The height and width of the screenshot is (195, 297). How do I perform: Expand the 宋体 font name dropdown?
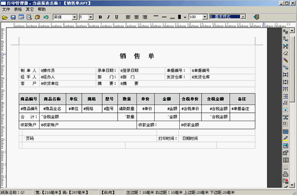[x=75, y=17]
